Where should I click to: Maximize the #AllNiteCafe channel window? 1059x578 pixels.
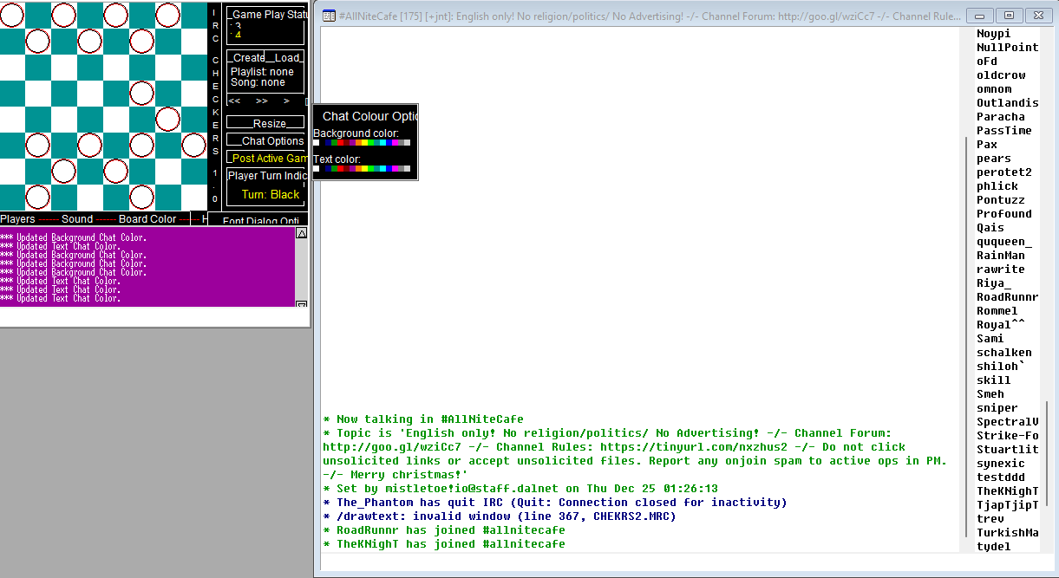[1009, 16]
